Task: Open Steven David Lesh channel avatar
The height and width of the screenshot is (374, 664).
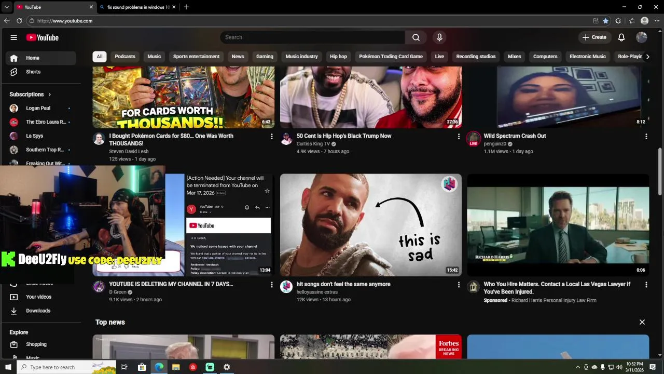Action: pos(99,139)
